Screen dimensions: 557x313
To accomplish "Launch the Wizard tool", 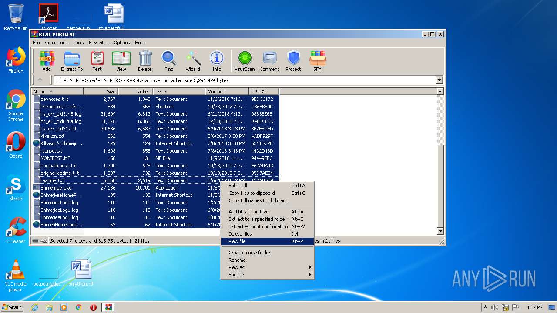I will (x=193, y=61).
